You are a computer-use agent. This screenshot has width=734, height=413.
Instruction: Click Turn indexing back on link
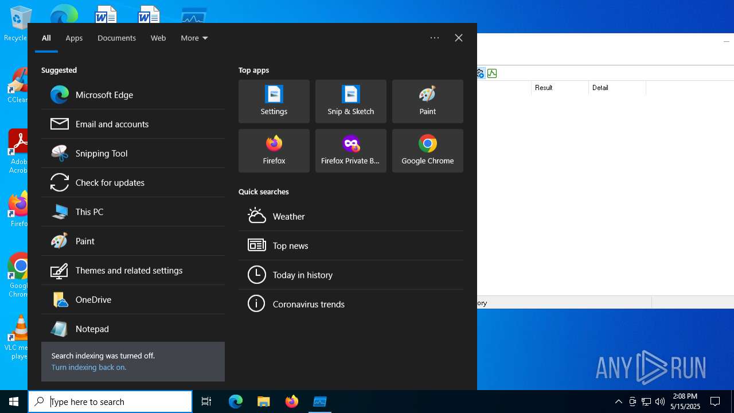(89, 367)
